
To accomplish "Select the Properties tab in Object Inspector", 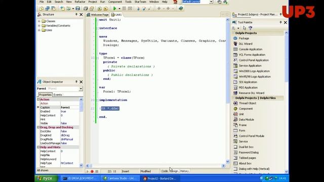I will click(45, 95).
